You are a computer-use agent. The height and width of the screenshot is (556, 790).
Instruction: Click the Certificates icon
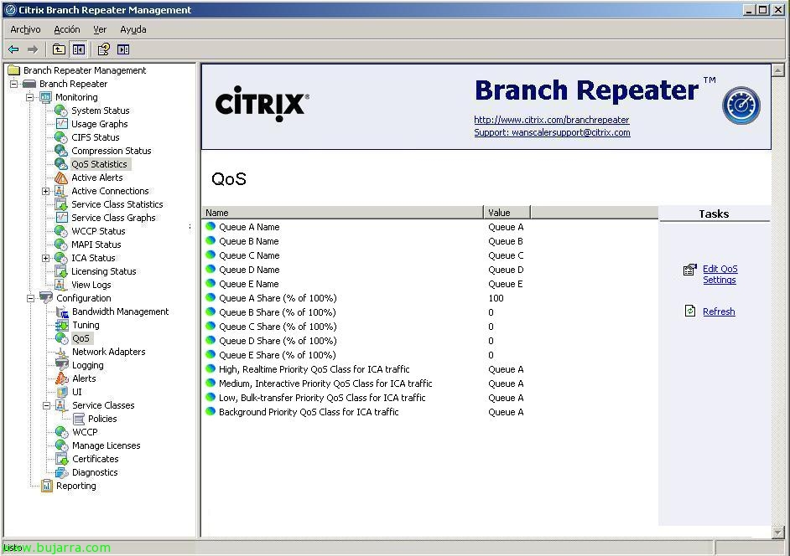[x=62, y=459]
